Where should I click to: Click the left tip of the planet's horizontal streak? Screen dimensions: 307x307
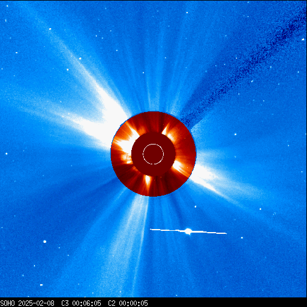151,230
